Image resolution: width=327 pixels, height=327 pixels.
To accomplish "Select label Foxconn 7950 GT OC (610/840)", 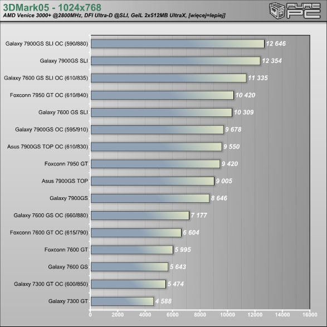I will 49,95.
